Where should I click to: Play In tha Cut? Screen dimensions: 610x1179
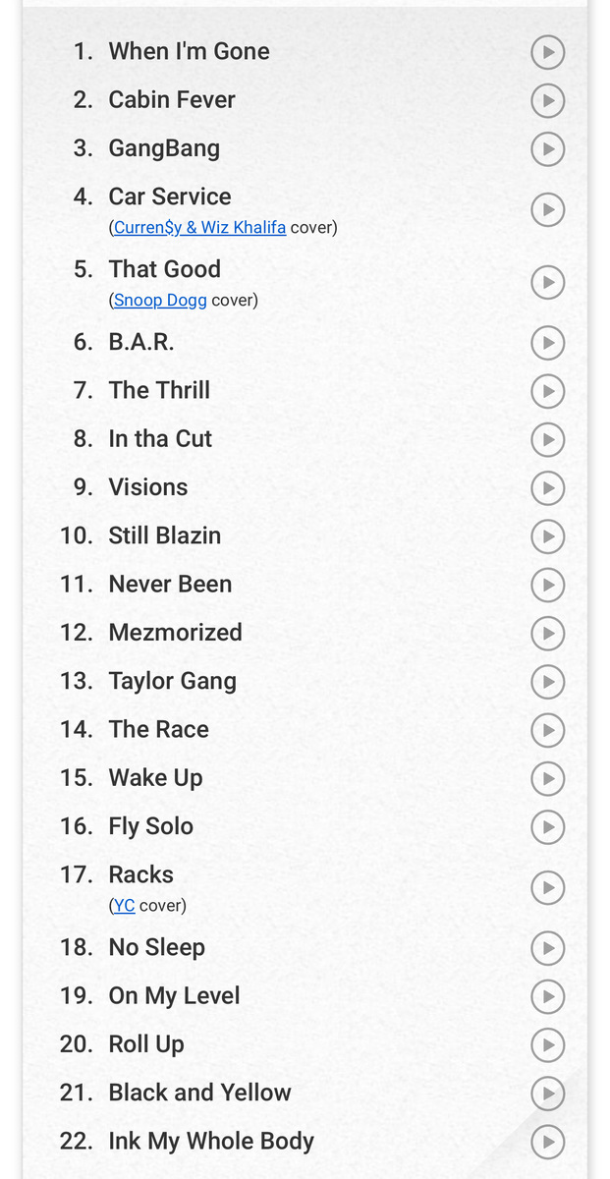click(548, 439)
